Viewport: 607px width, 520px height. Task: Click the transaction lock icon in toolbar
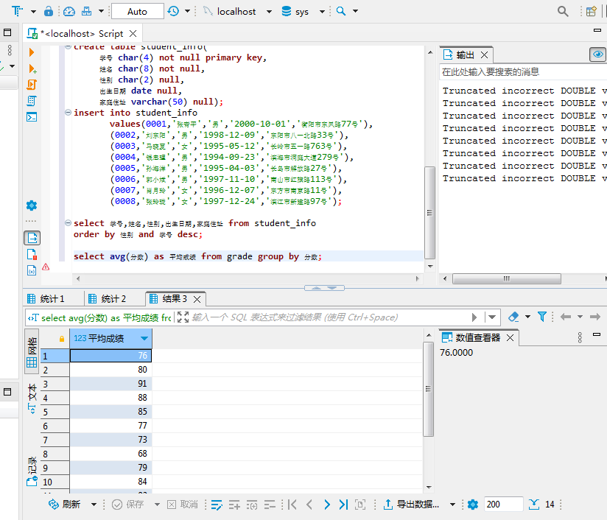pos(48,11)
